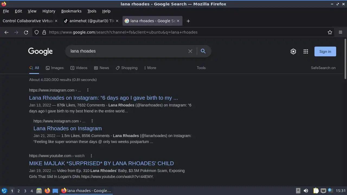Launch the file manager from taskbar
The width and height of the screenshot is (347, 195).
39,191
